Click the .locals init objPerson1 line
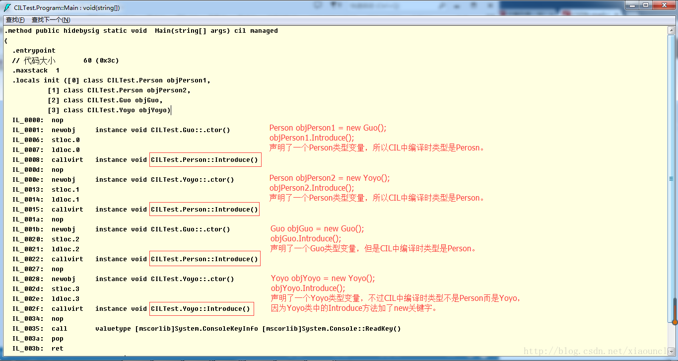This screenshot has height=361, width=678. (111, 80)
